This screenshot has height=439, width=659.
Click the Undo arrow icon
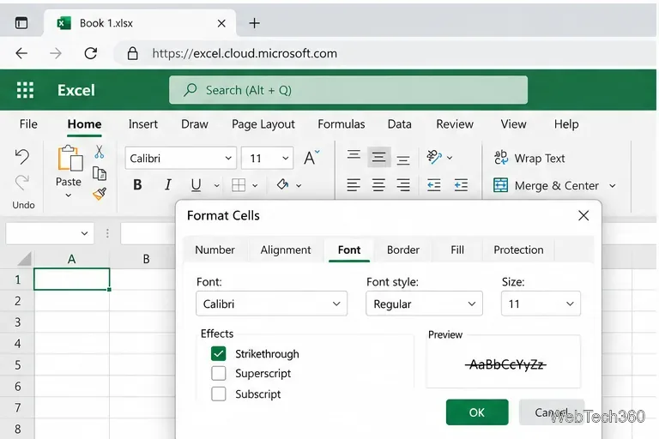pyautogui.click(x=22, y=157)
